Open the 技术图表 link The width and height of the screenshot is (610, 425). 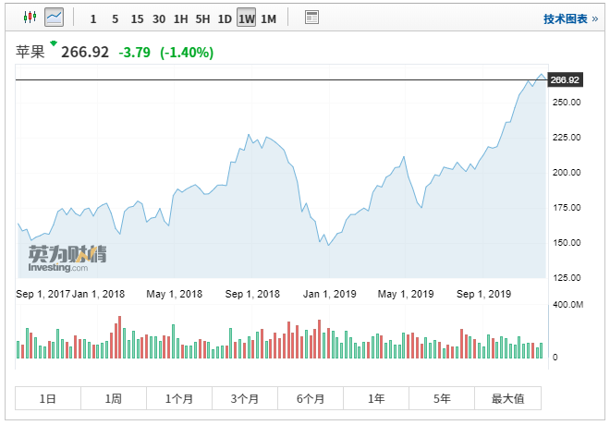570,18
